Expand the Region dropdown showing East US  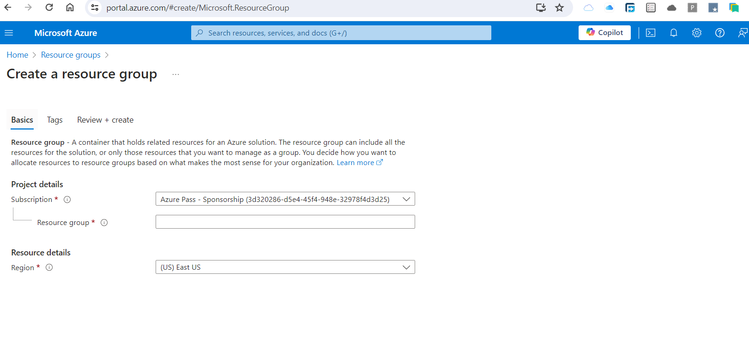(x=285, y=267)
